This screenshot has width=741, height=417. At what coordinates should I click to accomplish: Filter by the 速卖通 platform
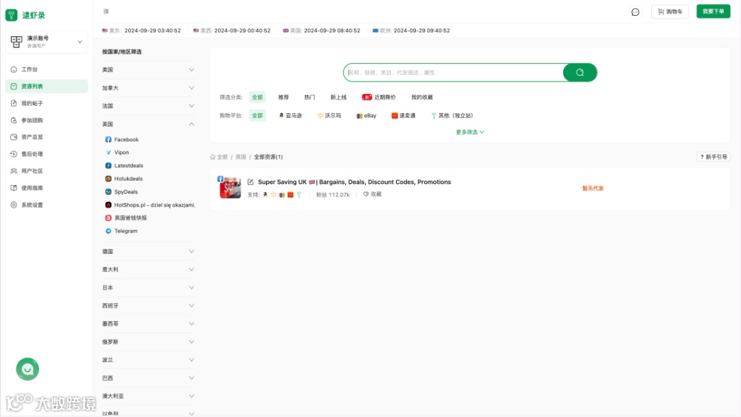403,116
